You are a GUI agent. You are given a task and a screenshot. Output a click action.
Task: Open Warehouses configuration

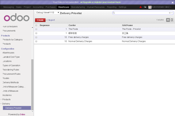pos(9,53)
